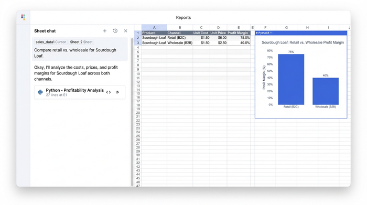
Task: Start a new chat with plus icon
Action: click(105, 31)
